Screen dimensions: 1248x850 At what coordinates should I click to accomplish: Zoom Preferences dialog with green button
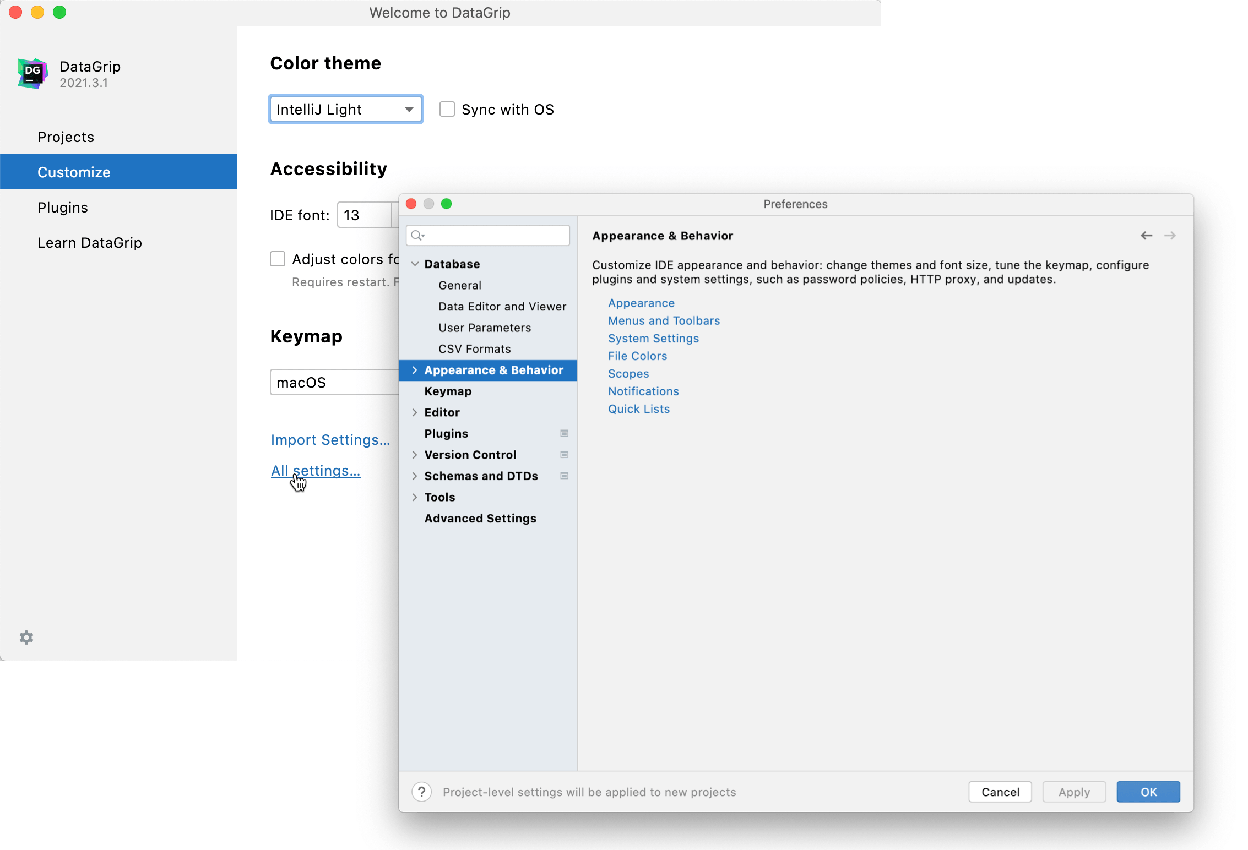click(447, 204)
